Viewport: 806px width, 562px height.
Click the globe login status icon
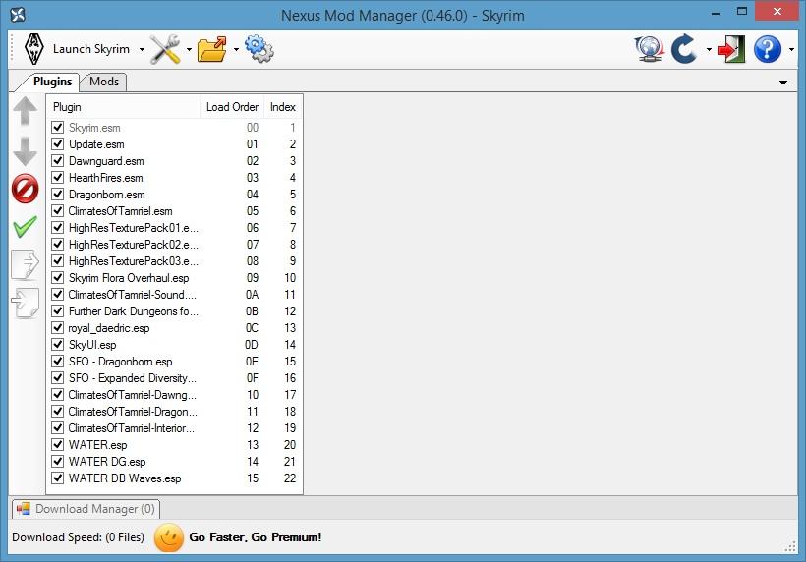point(649,49)
